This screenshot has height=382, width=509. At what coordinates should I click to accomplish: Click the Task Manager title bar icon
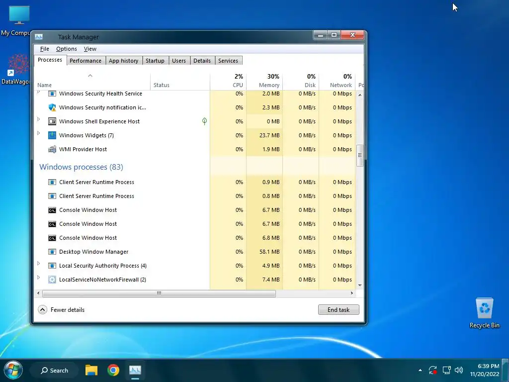(x=39, y=37)
